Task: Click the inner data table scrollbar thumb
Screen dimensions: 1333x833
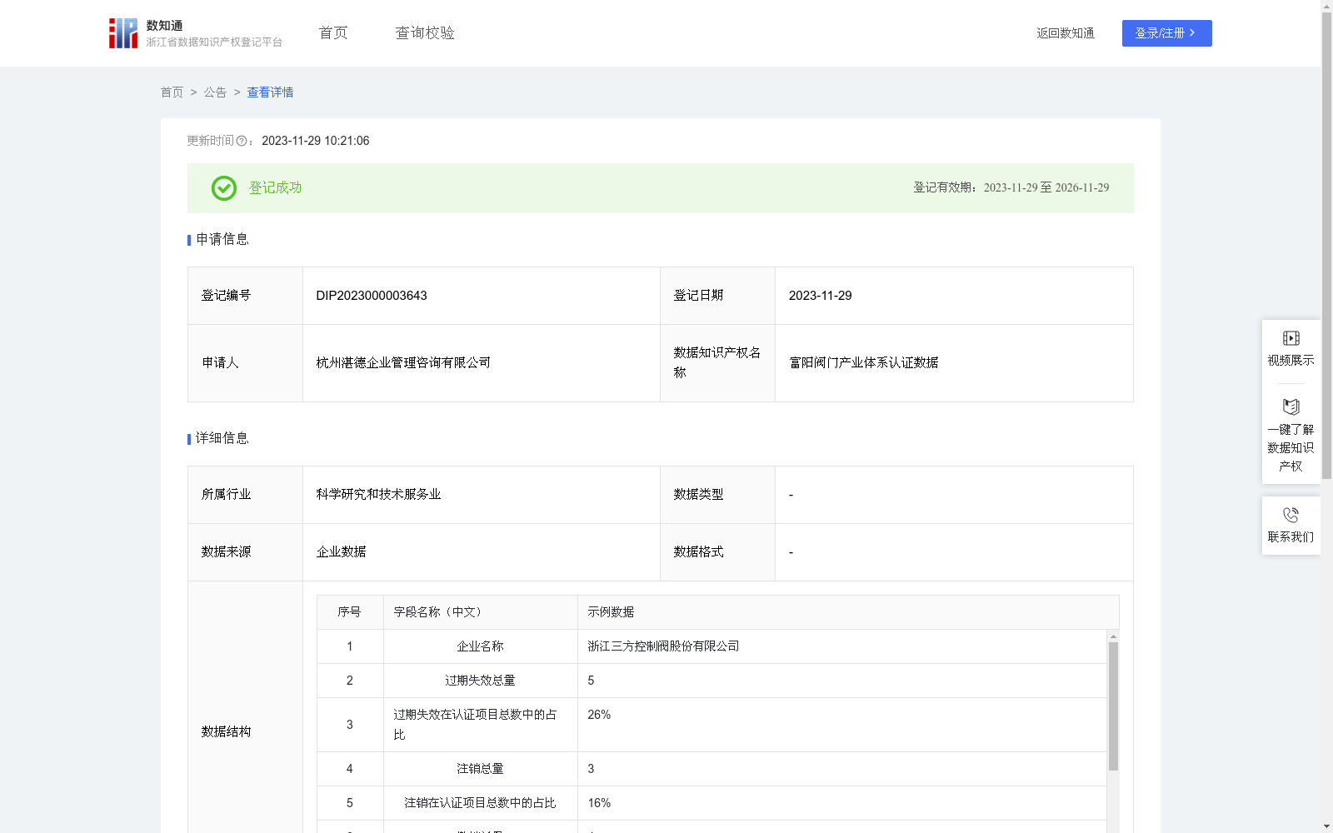Action: click(1113, 706)
